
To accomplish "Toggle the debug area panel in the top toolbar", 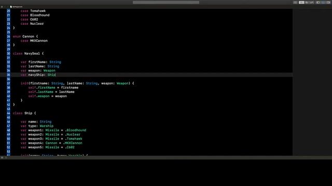I will coord(323,2).
